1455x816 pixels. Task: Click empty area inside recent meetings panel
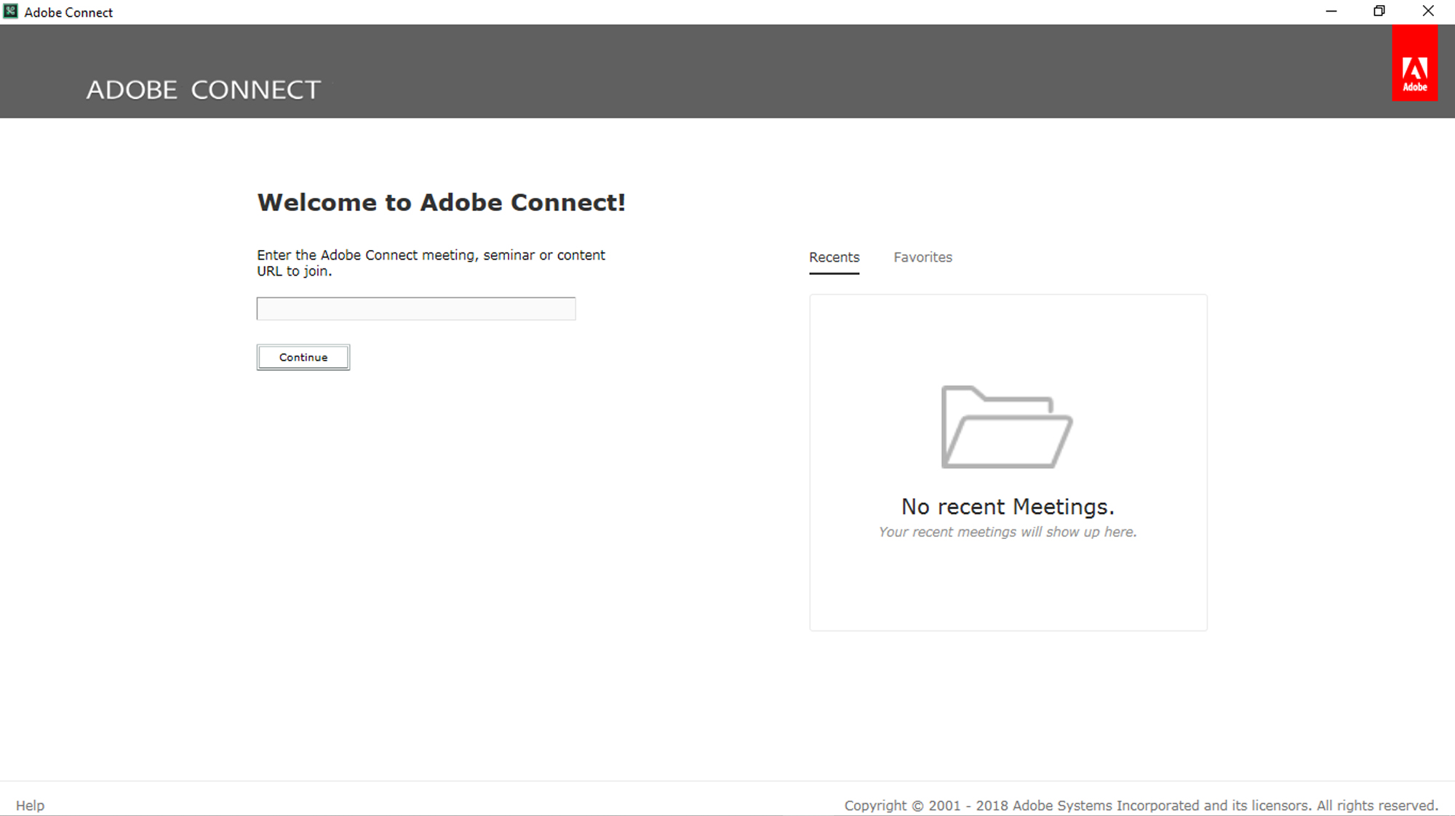click(x=1007, y=589)
